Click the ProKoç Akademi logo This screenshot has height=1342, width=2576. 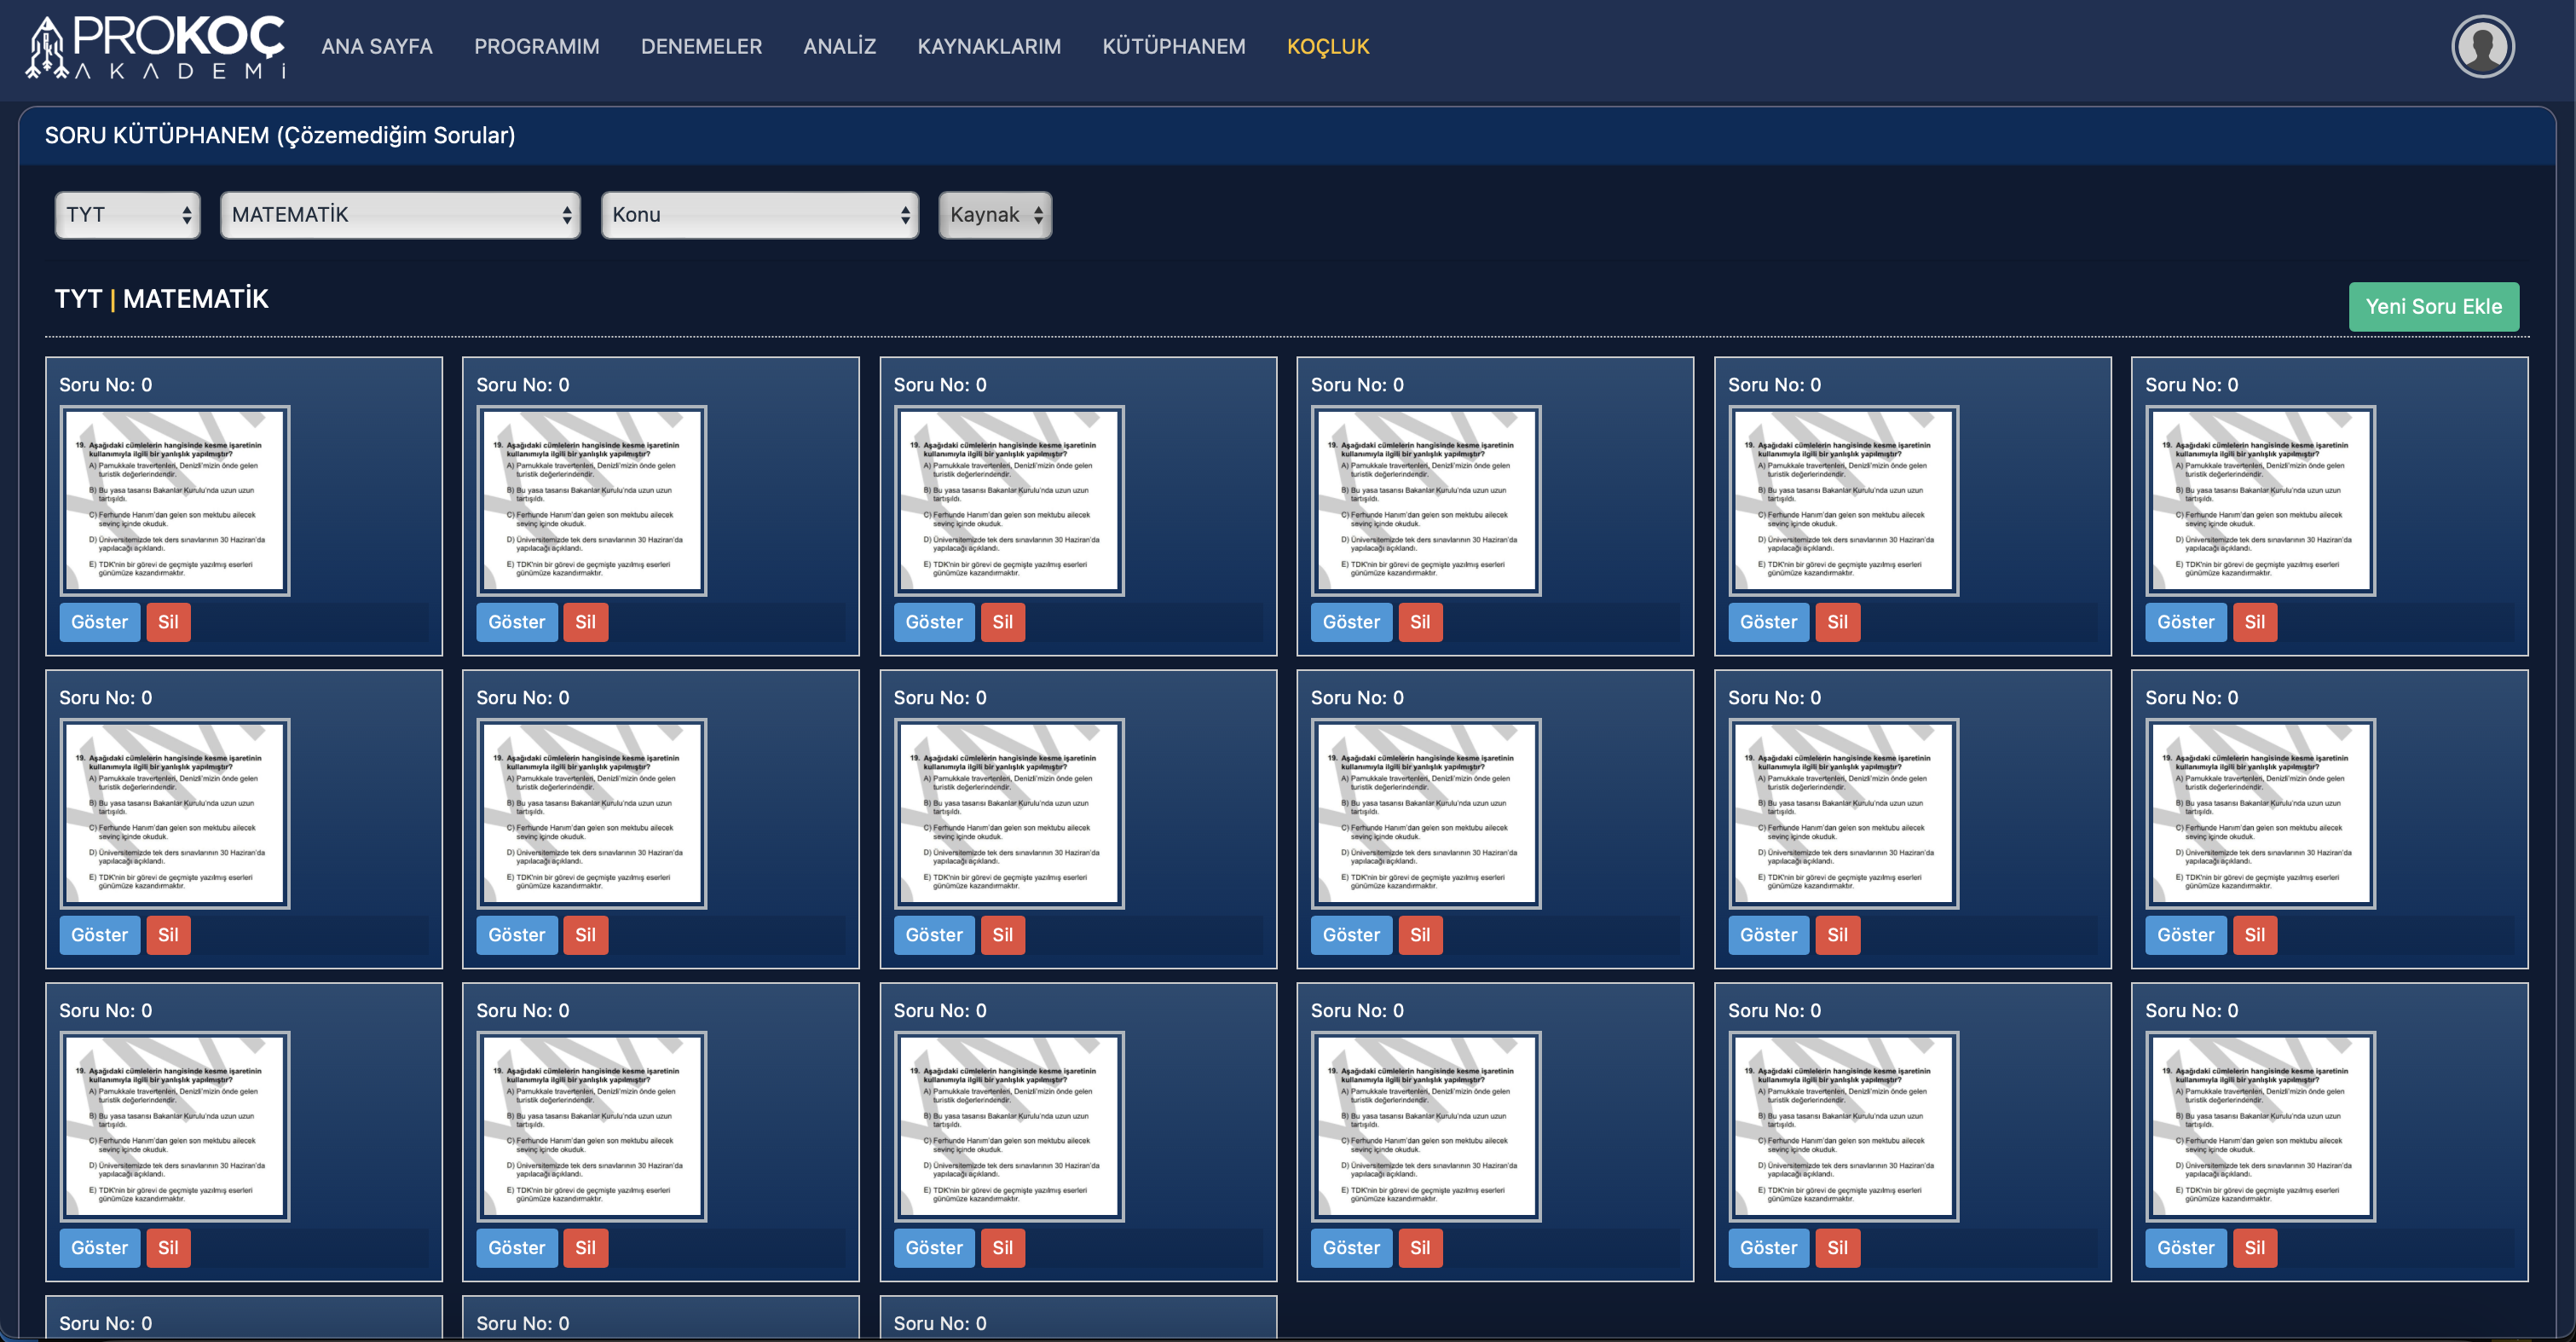point(157,46)
